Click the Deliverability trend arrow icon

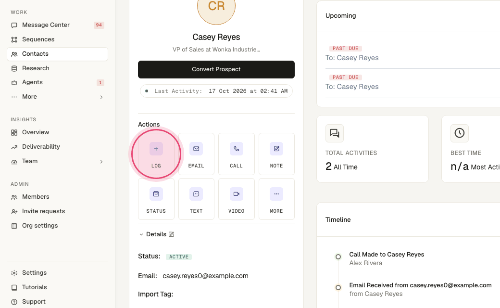click(x=14, y=147)
